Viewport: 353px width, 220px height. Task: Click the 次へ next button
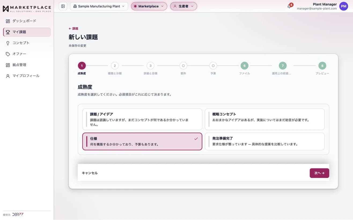click(319, 173)
